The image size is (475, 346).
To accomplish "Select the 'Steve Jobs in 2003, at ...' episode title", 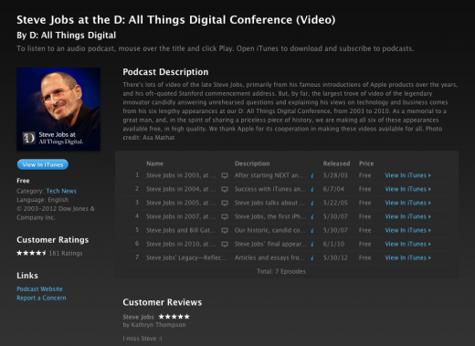I will click(181, 175).
